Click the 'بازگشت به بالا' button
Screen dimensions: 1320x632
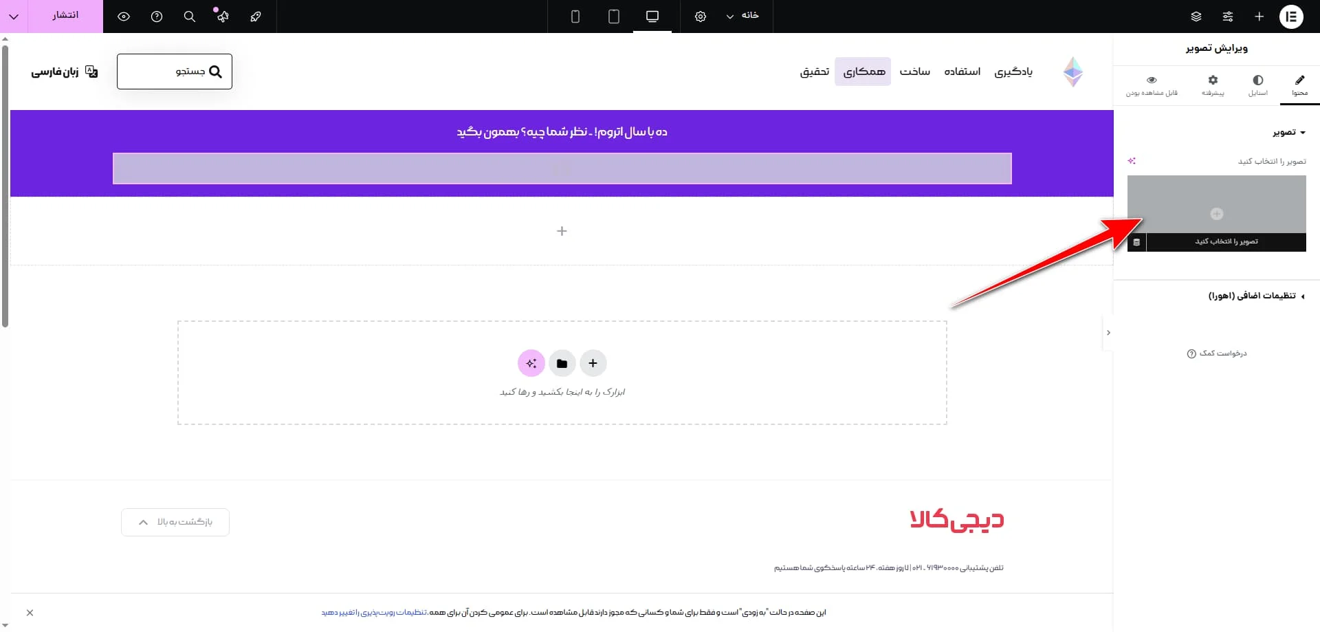tap(175, 522)
